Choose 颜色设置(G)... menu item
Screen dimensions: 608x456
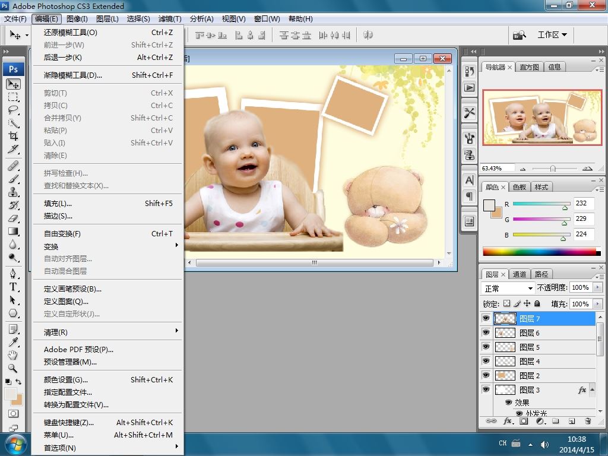coord(107,379)
